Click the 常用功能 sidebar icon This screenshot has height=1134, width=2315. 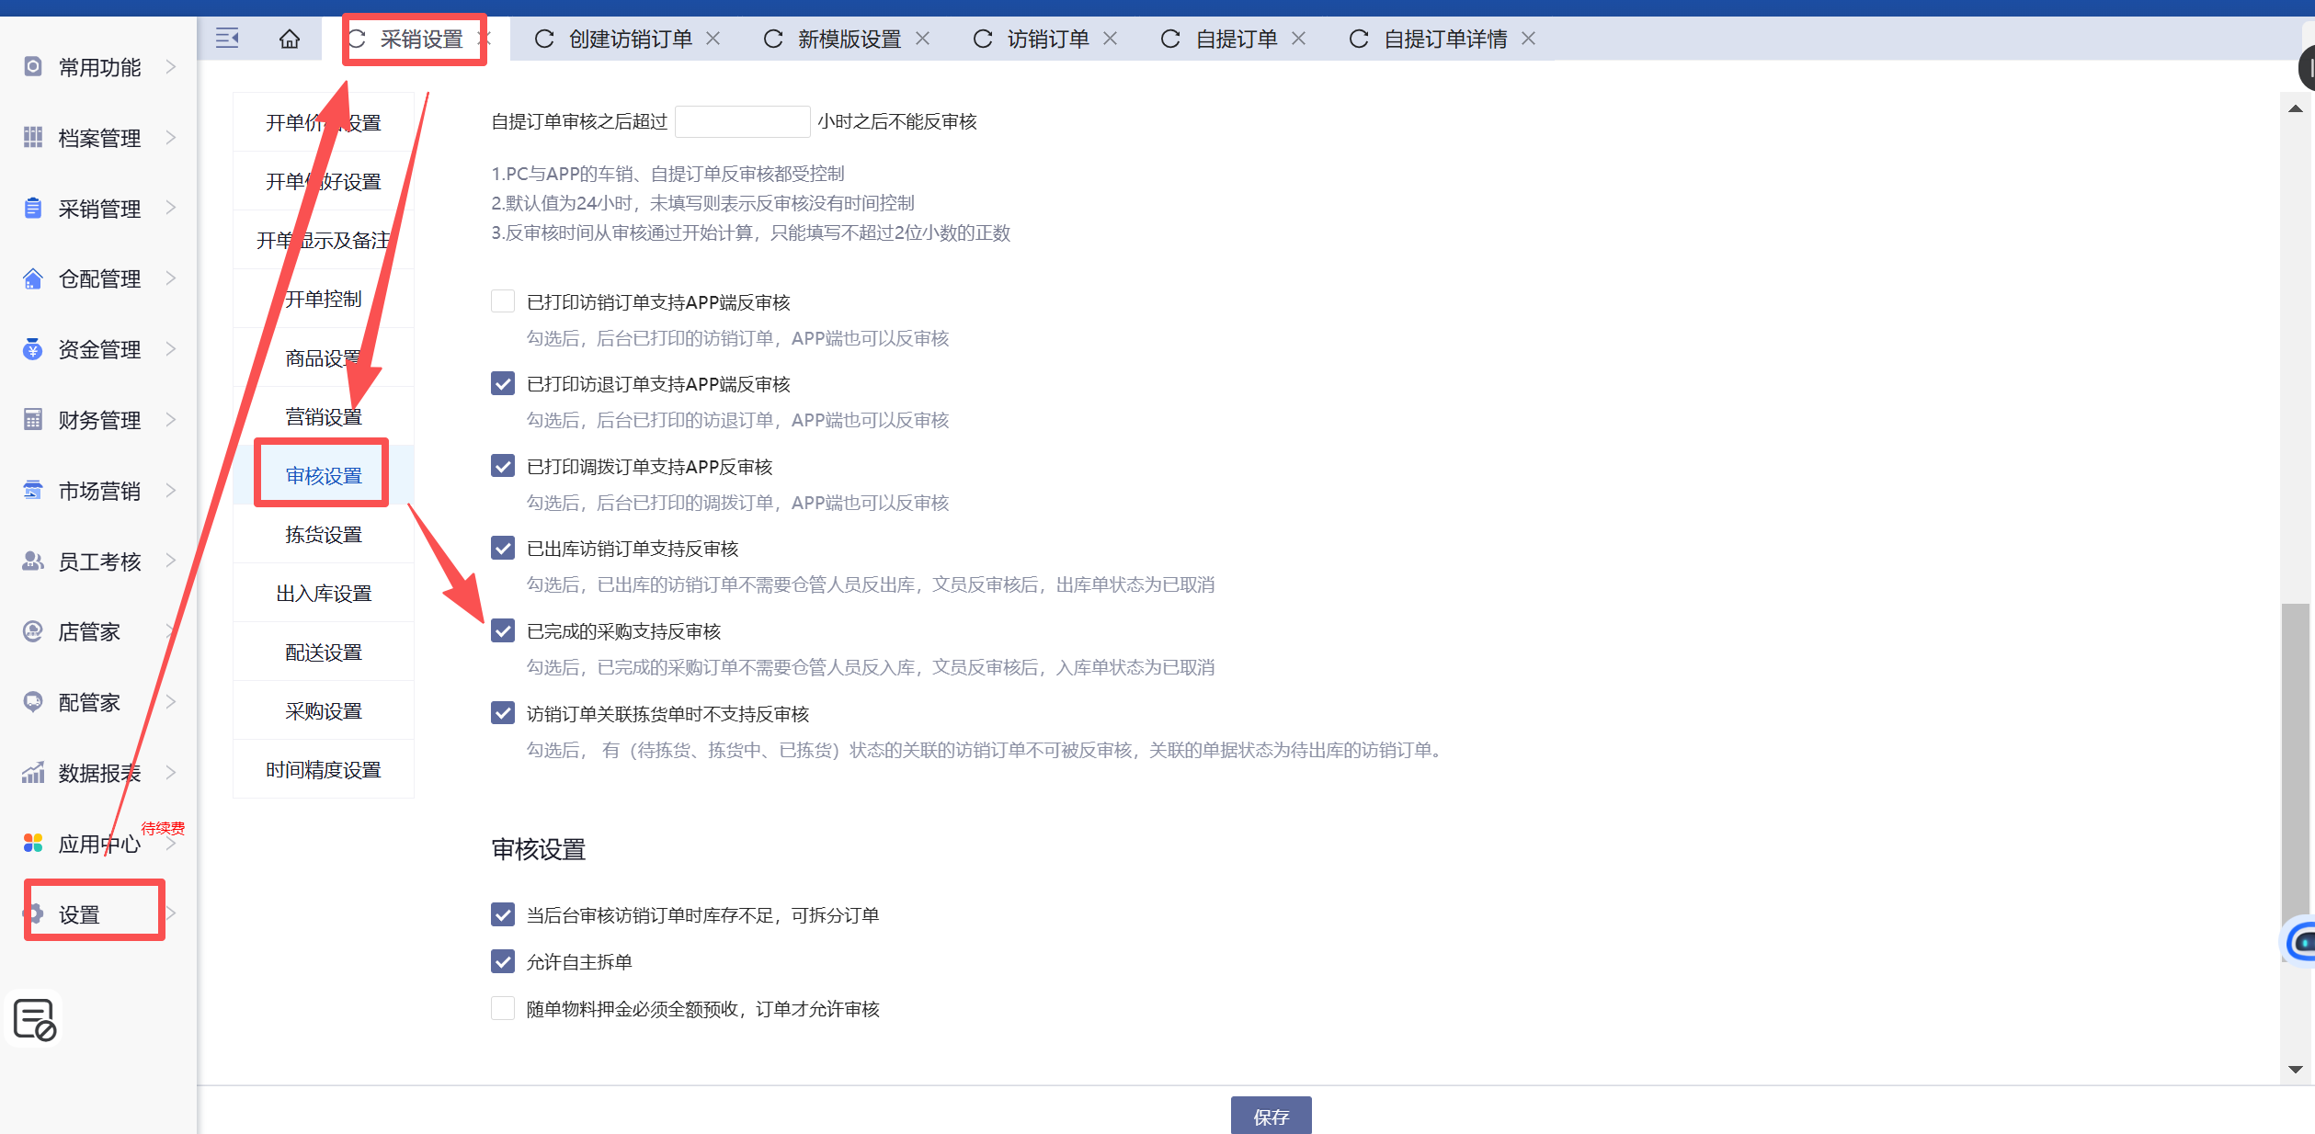tap(33, 66)
